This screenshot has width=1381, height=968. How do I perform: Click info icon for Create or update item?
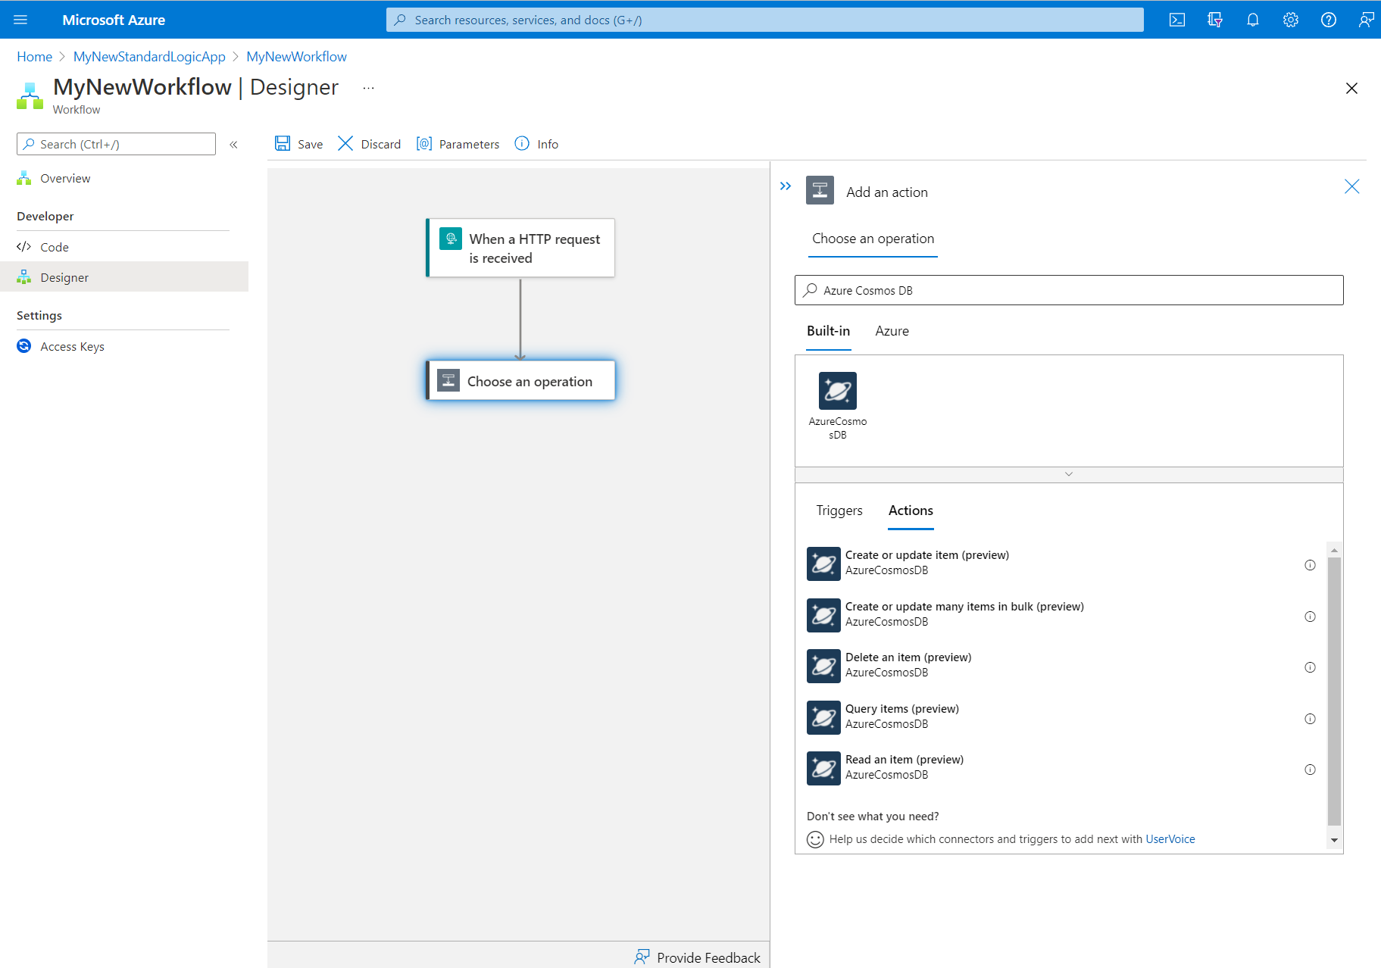click(1310, 565)
